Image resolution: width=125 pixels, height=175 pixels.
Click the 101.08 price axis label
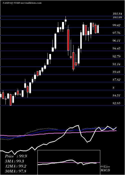[117, 17]
